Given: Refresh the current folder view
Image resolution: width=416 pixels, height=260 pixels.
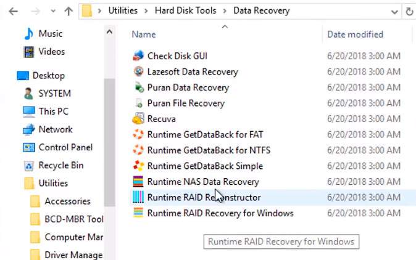Looking at the screenshot, I should tap(409, 11).
